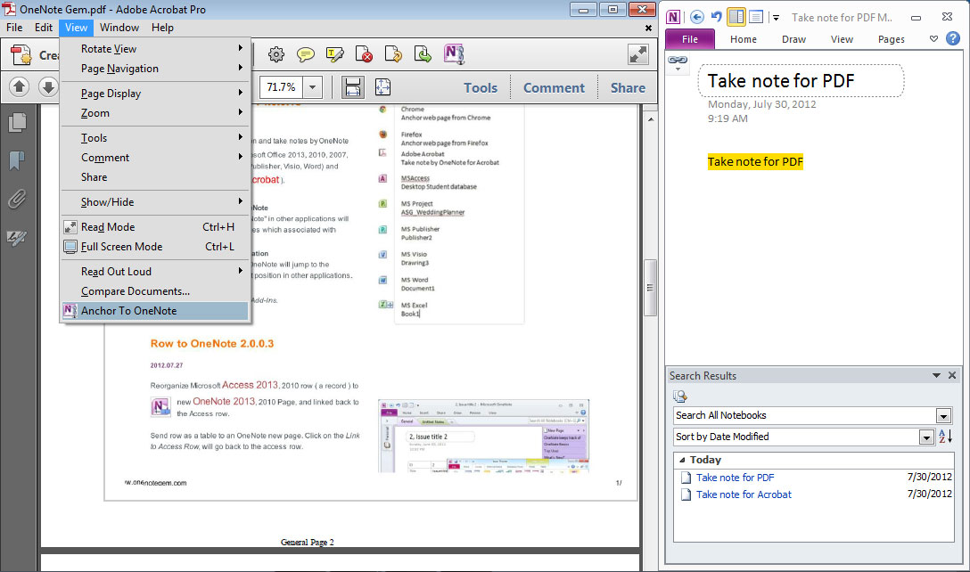Click the Acrobat vertical scrollbar thumb

(x=650, y=288)
